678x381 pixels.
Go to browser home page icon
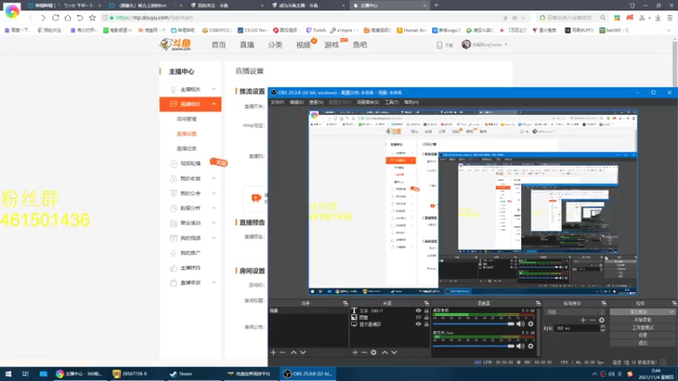click(x=68, y=18)
